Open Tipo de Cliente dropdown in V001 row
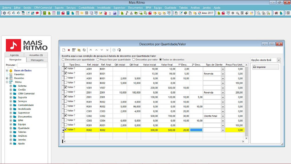Image resolution: width=291 pixels, height=164 pixels. (223, 88)
